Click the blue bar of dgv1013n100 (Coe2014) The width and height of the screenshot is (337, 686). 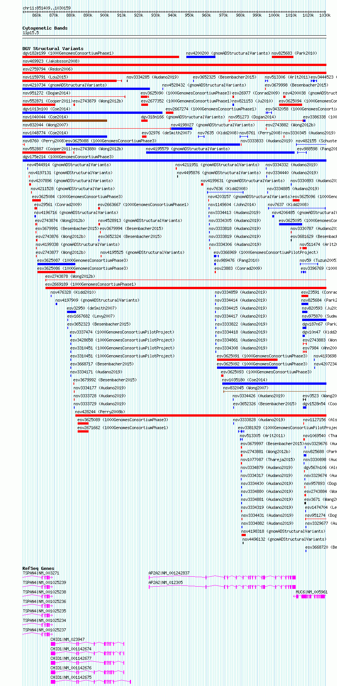point(92,113)
